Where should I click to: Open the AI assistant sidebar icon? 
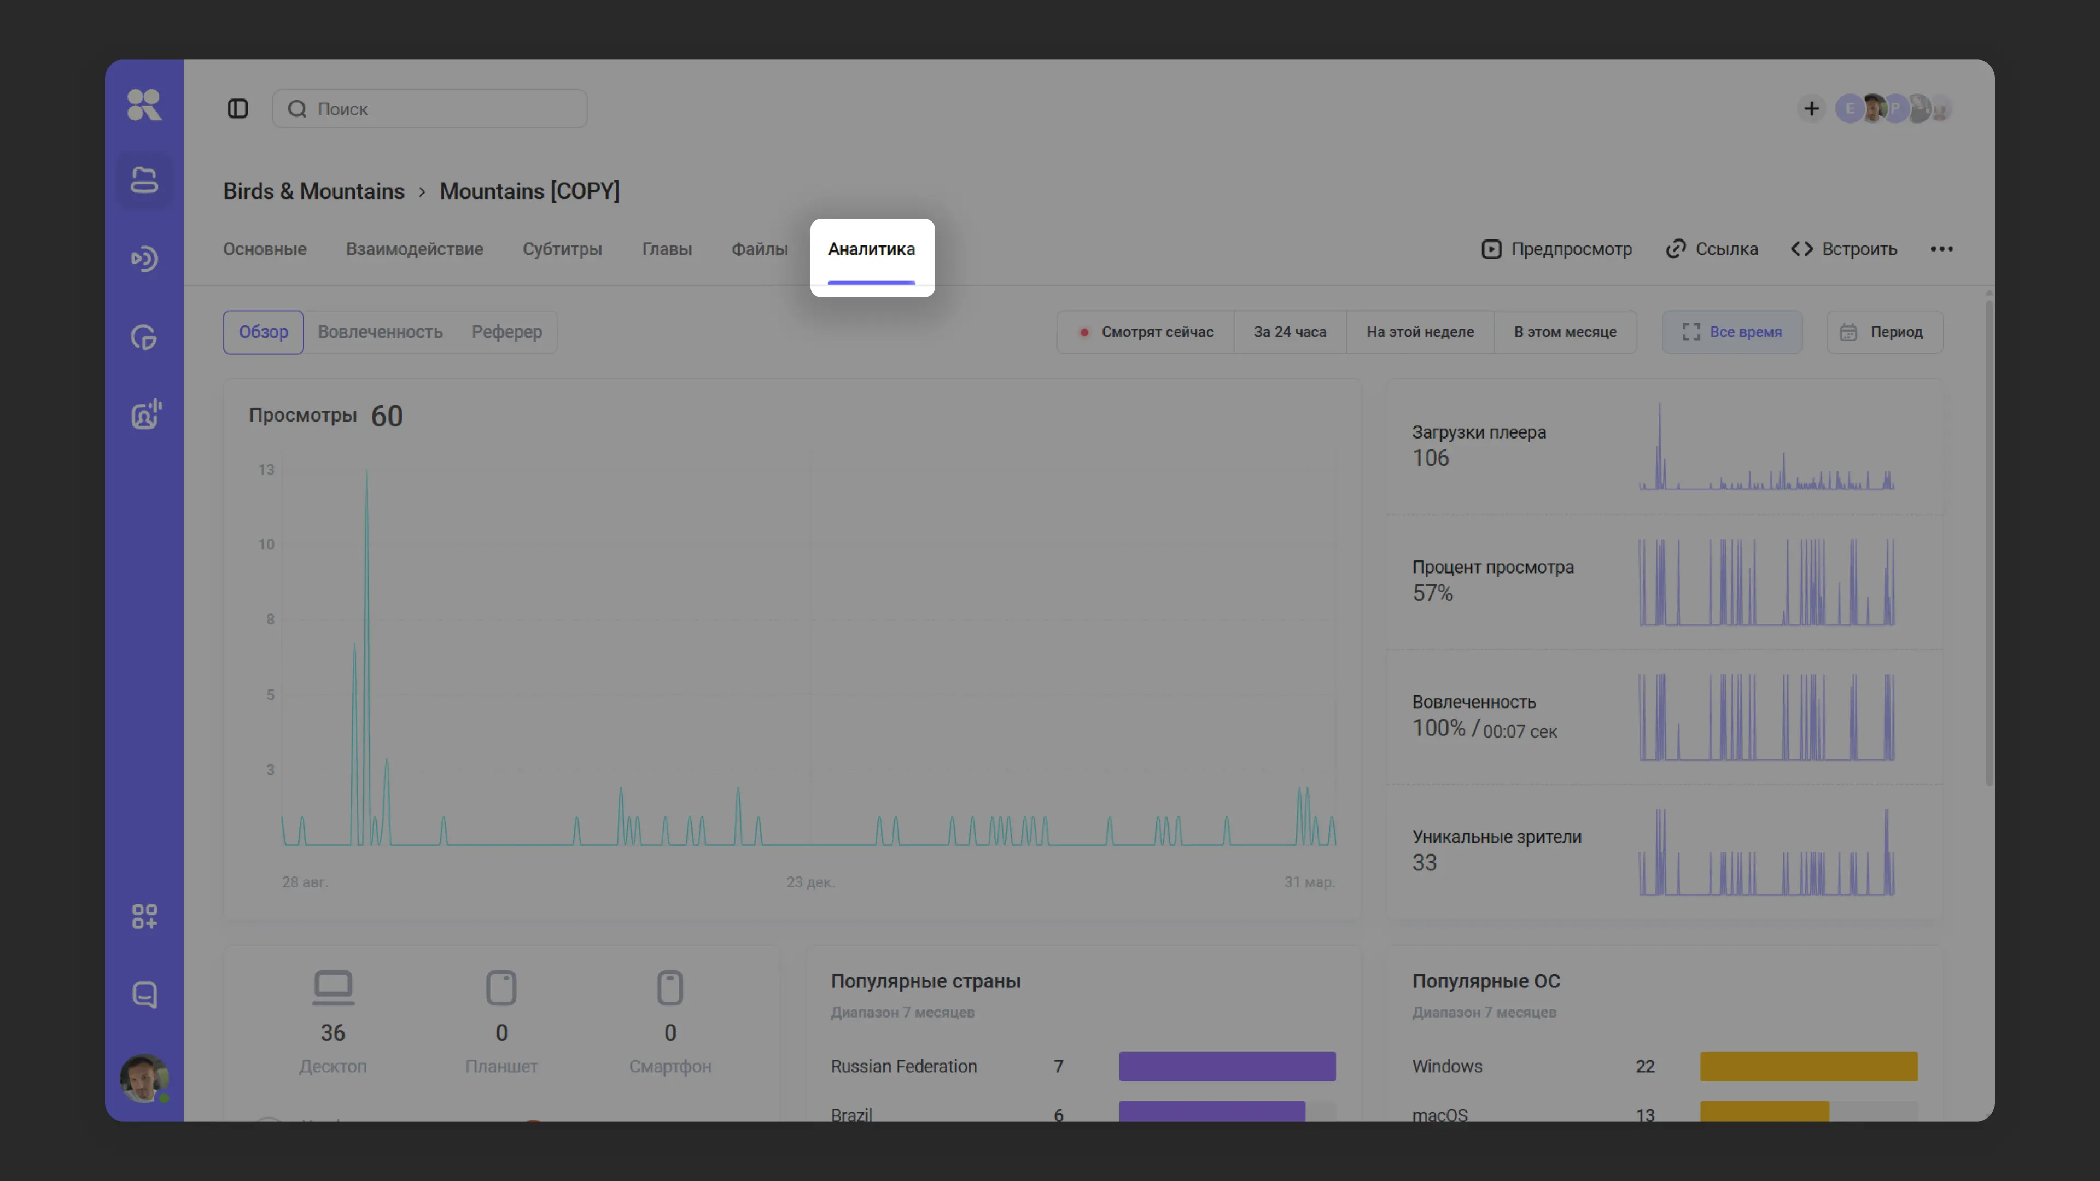point(146,415)
